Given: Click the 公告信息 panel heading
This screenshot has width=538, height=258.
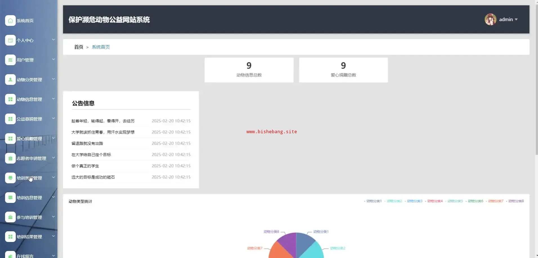Looking at the screenshot, I should point(83,103).
